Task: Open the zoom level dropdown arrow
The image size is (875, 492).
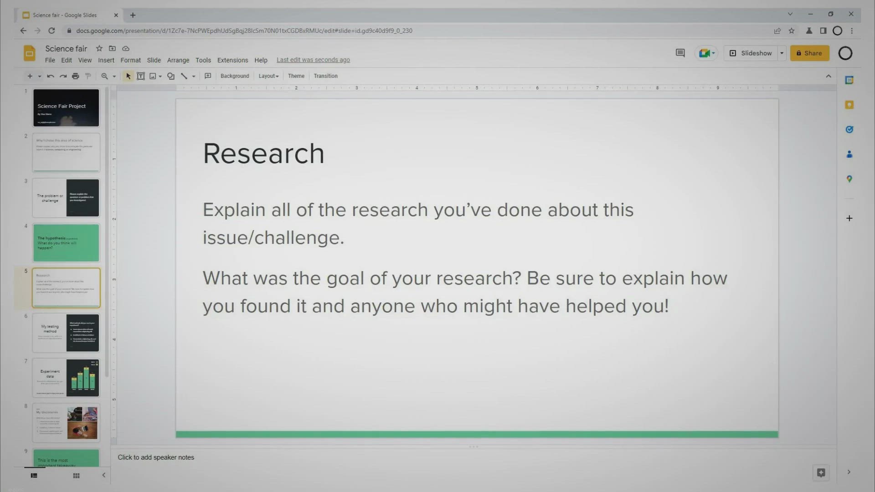Action: click(x=114, y=77)
